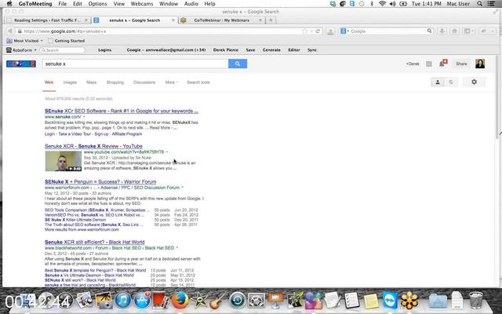Open the Audio menu
The image size is (502, 314).
pyautogui.click(x=191, y=3)
